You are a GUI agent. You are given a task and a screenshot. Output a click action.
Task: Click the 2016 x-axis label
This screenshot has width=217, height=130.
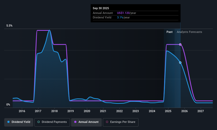[x=22, y=111]
